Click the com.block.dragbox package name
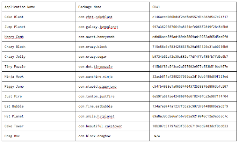Image resolution: width=239 pixels, height=144 pixels. point(94,136)
